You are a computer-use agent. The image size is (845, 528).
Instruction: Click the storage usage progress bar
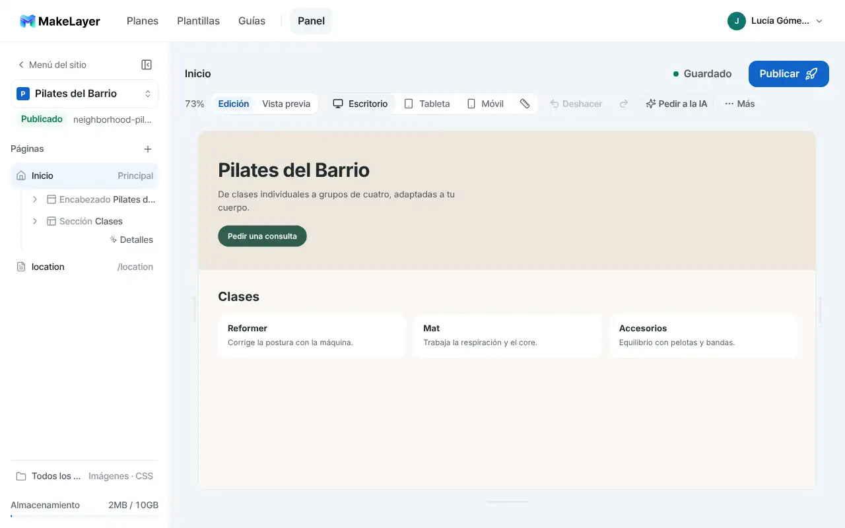coord(84,515)
